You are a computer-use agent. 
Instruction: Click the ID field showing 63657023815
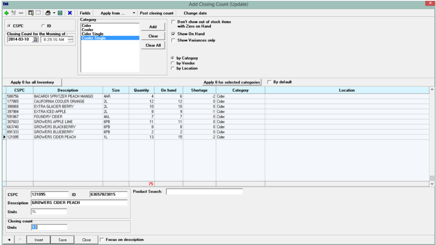[x=109, y=194]
